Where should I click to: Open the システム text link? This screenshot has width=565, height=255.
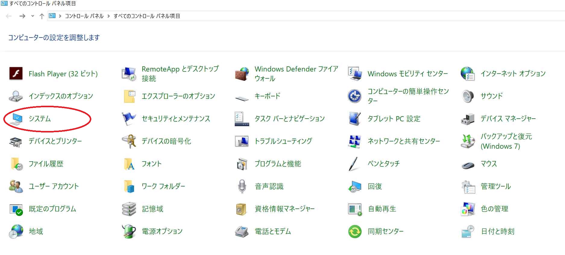tap(39, 119)
